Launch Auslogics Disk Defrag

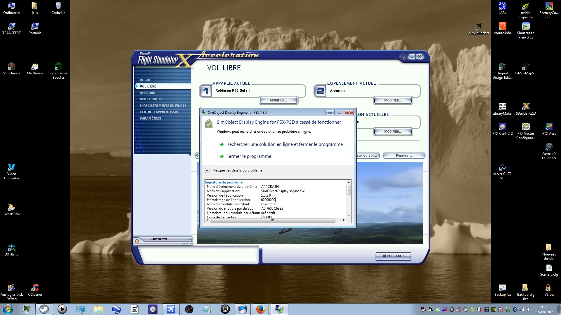tap(11, 292)
